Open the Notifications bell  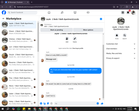(x=128, y=12)
